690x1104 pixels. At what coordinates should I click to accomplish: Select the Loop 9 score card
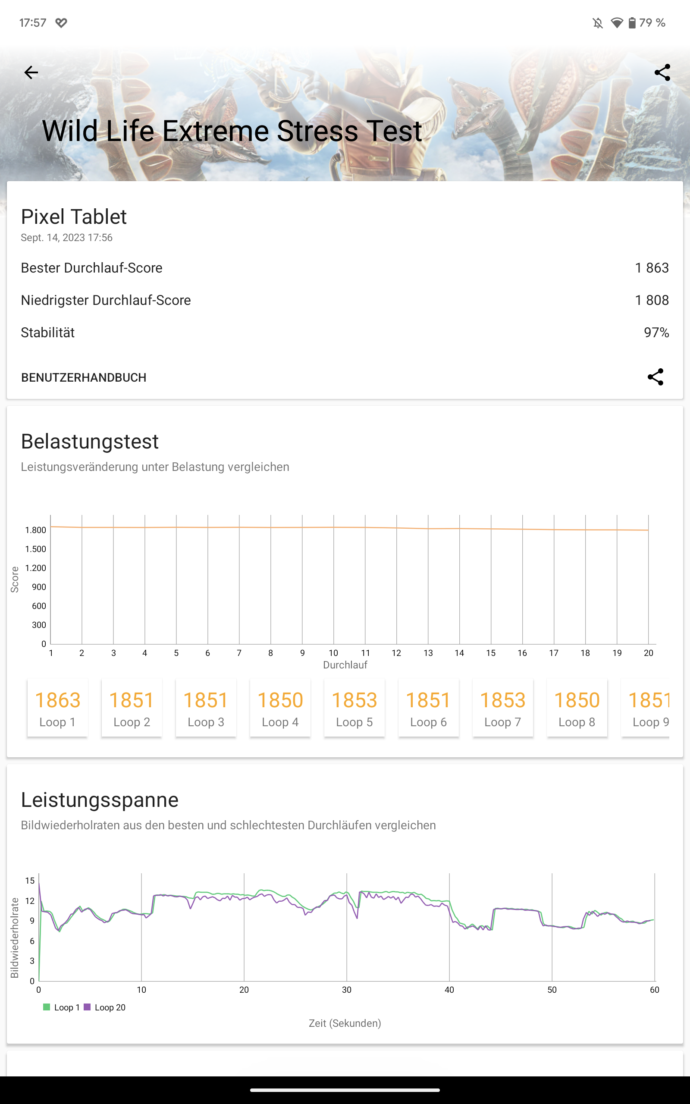pyautogui.click(x=645, y=707)
